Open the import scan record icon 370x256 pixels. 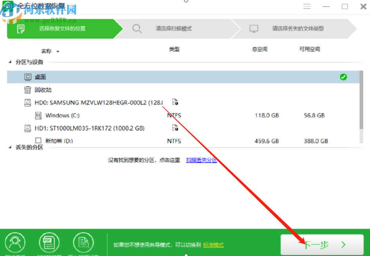click(83, 243)
